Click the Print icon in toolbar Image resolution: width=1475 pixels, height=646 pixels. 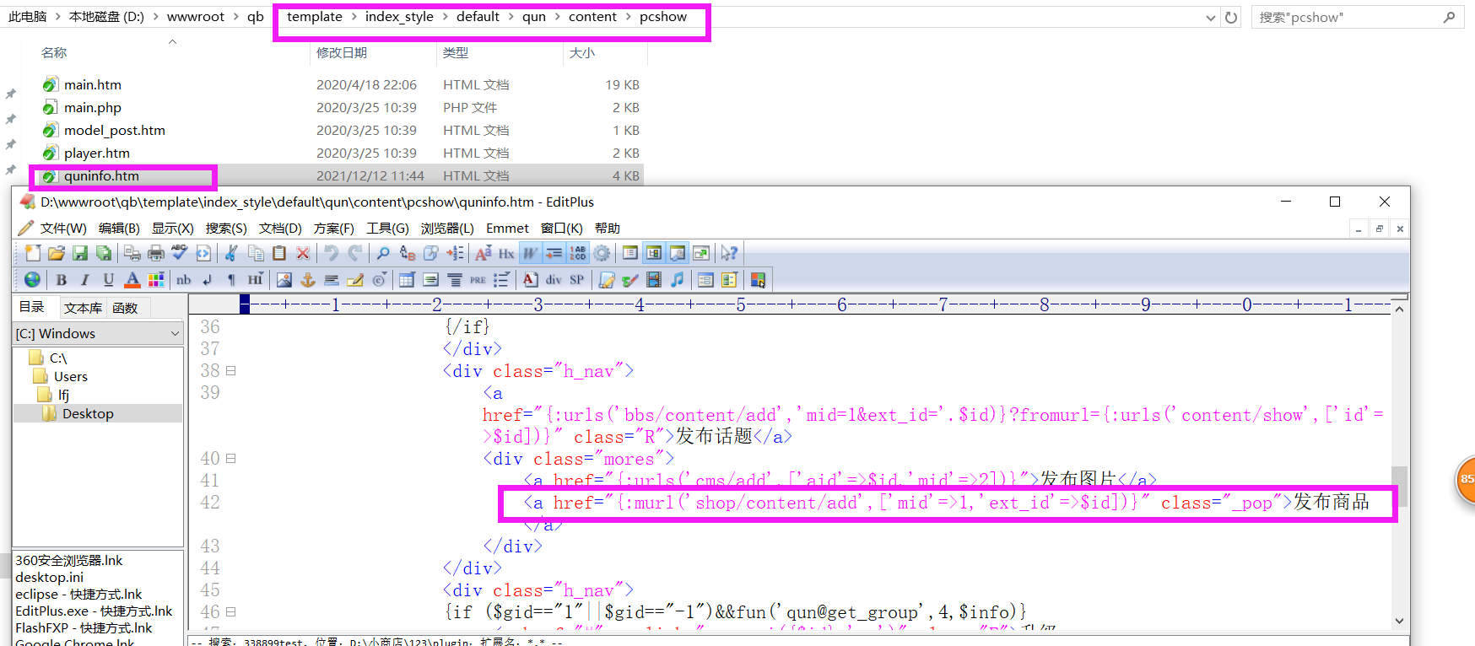[156, 253]
